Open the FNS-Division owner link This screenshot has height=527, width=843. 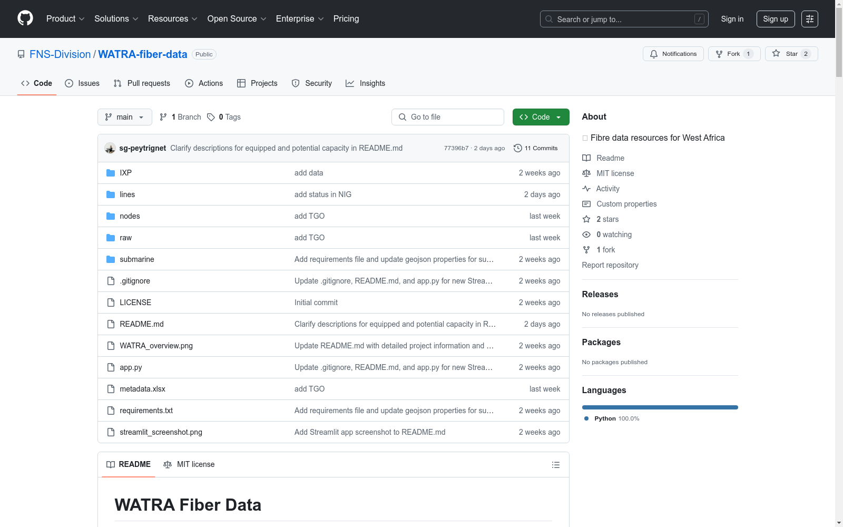pos(60,54)
